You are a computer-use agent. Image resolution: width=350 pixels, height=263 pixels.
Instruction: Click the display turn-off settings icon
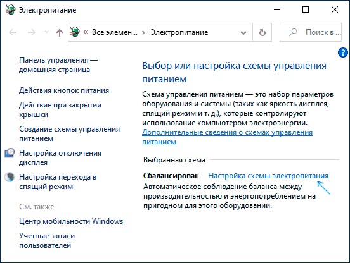10,153
